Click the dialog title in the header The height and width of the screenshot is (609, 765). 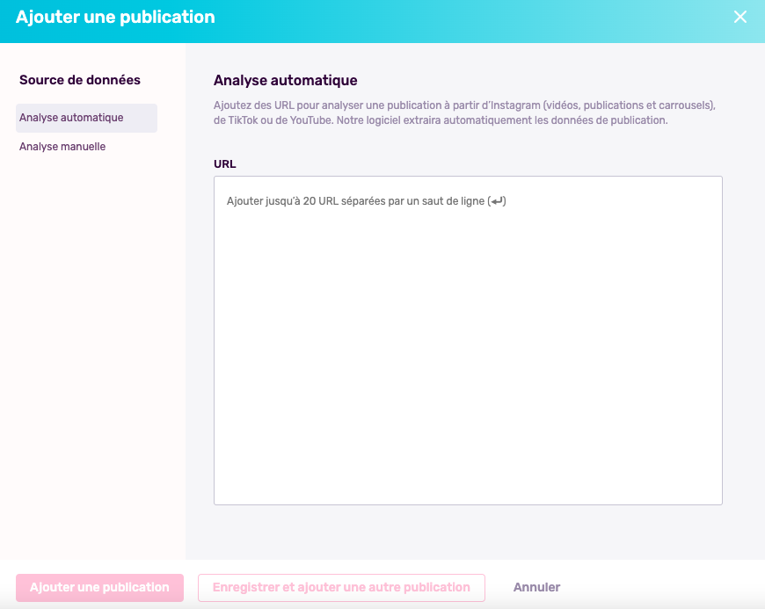(115, 18)
